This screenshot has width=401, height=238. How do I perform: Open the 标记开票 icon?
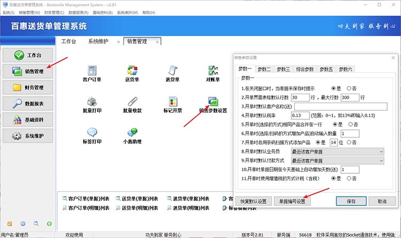coord(172,101)
